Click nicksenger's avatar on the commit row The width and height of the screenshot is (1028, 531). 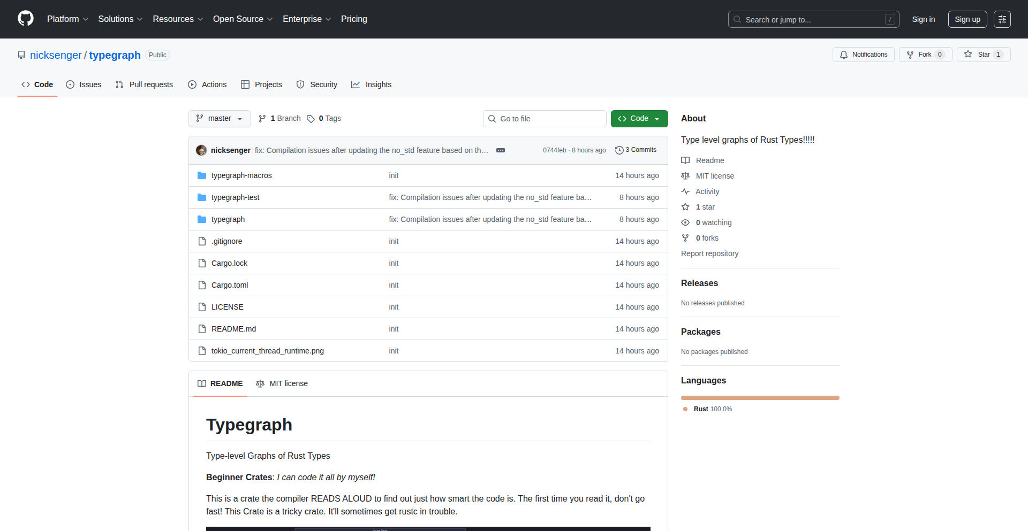[201, 150]
